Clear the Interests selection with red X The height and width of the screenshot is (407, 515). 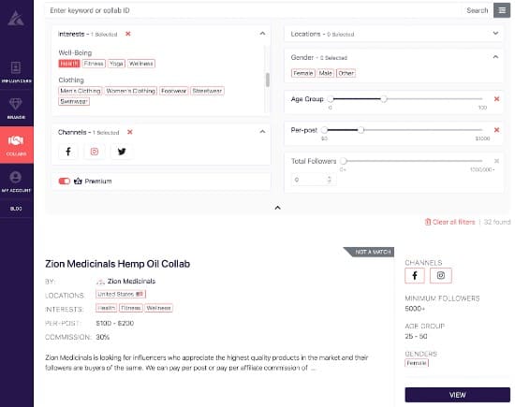(x=128, y=34)
